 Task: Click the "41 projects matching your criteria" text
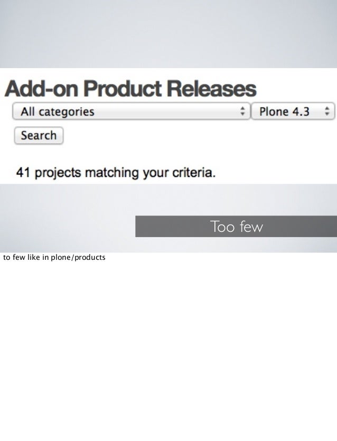[116, 173]
